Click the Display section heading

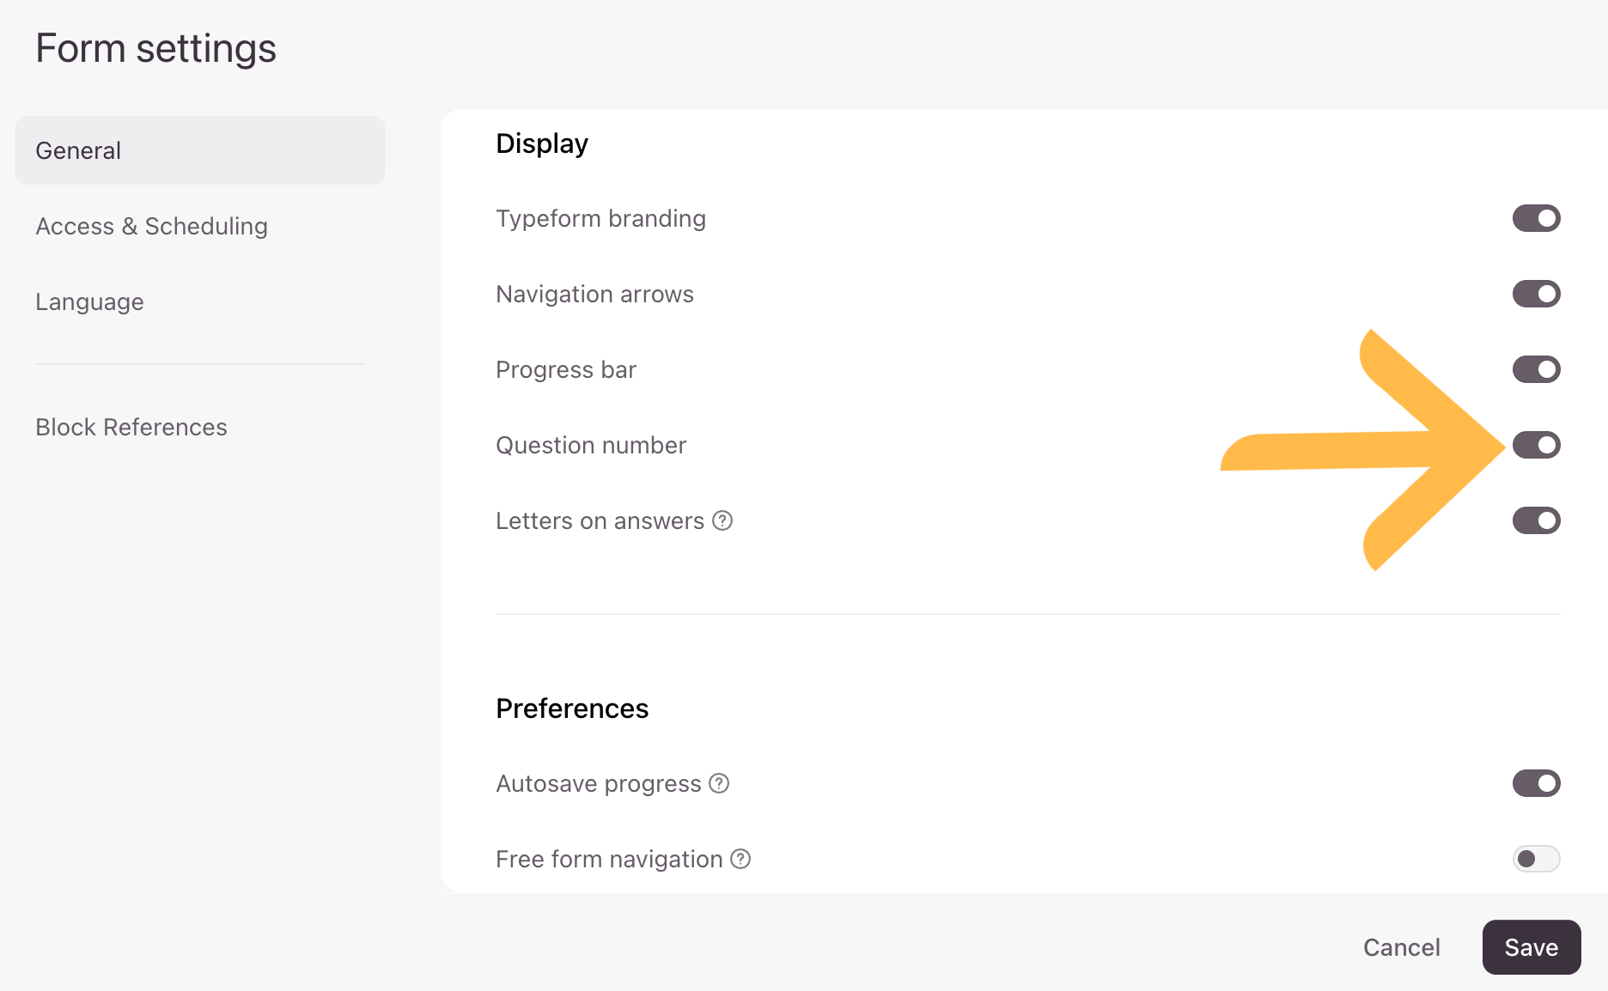(x=542, y=143)
